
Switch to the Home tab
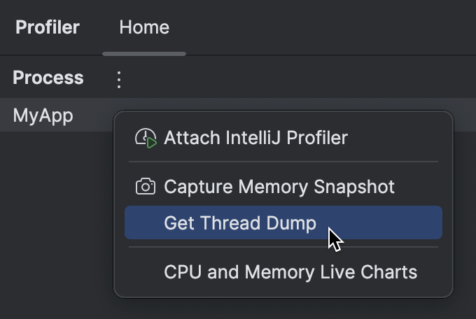tap(144, 27)
